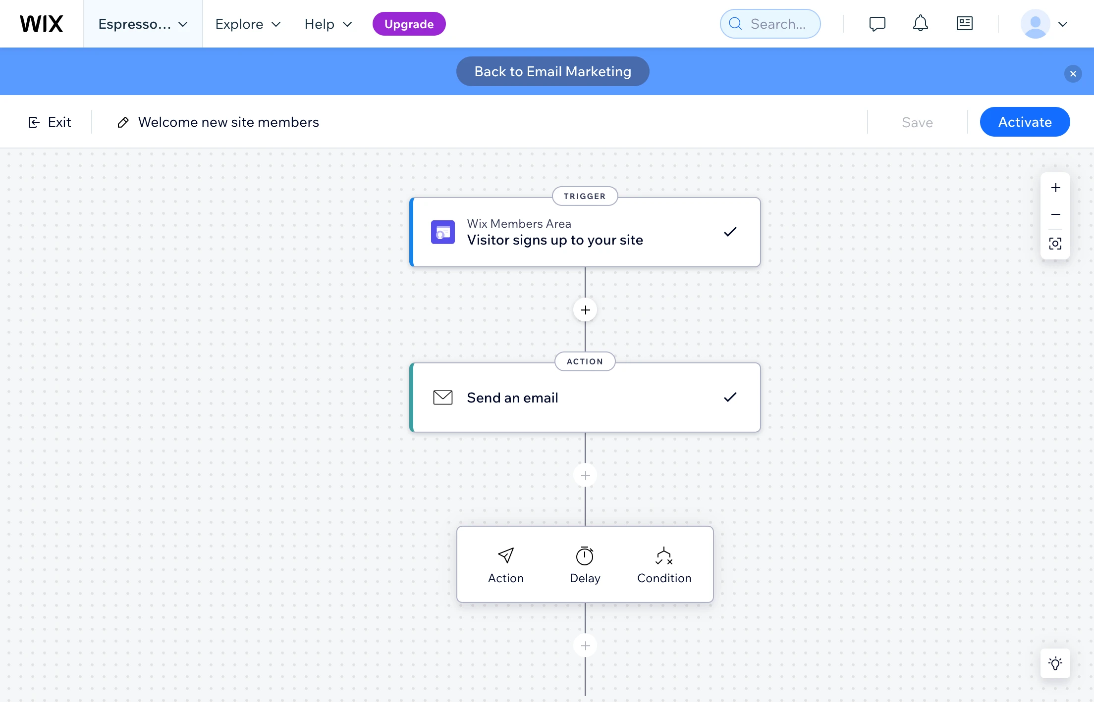
Task: Add step between trigger and action
Action: click(x=585, y=310)
